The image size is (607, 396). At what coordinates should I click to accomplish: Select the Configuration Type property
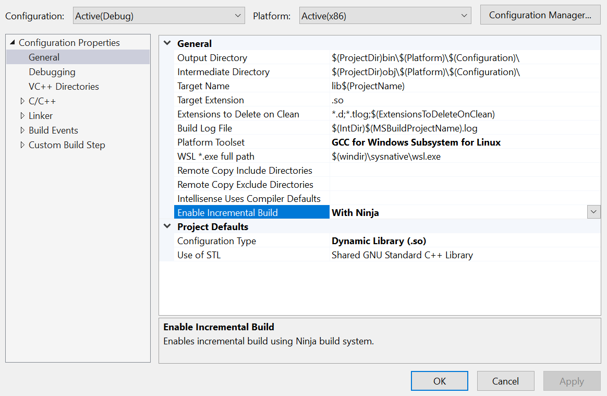point(216,241)
